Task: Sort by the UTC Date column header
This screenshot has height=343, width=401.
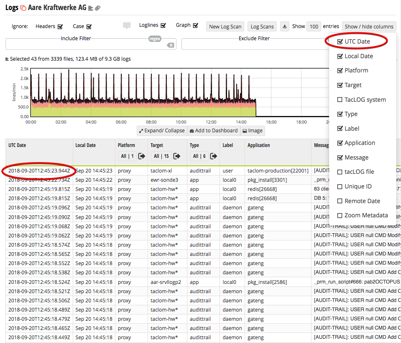Action: pos(17,145)
